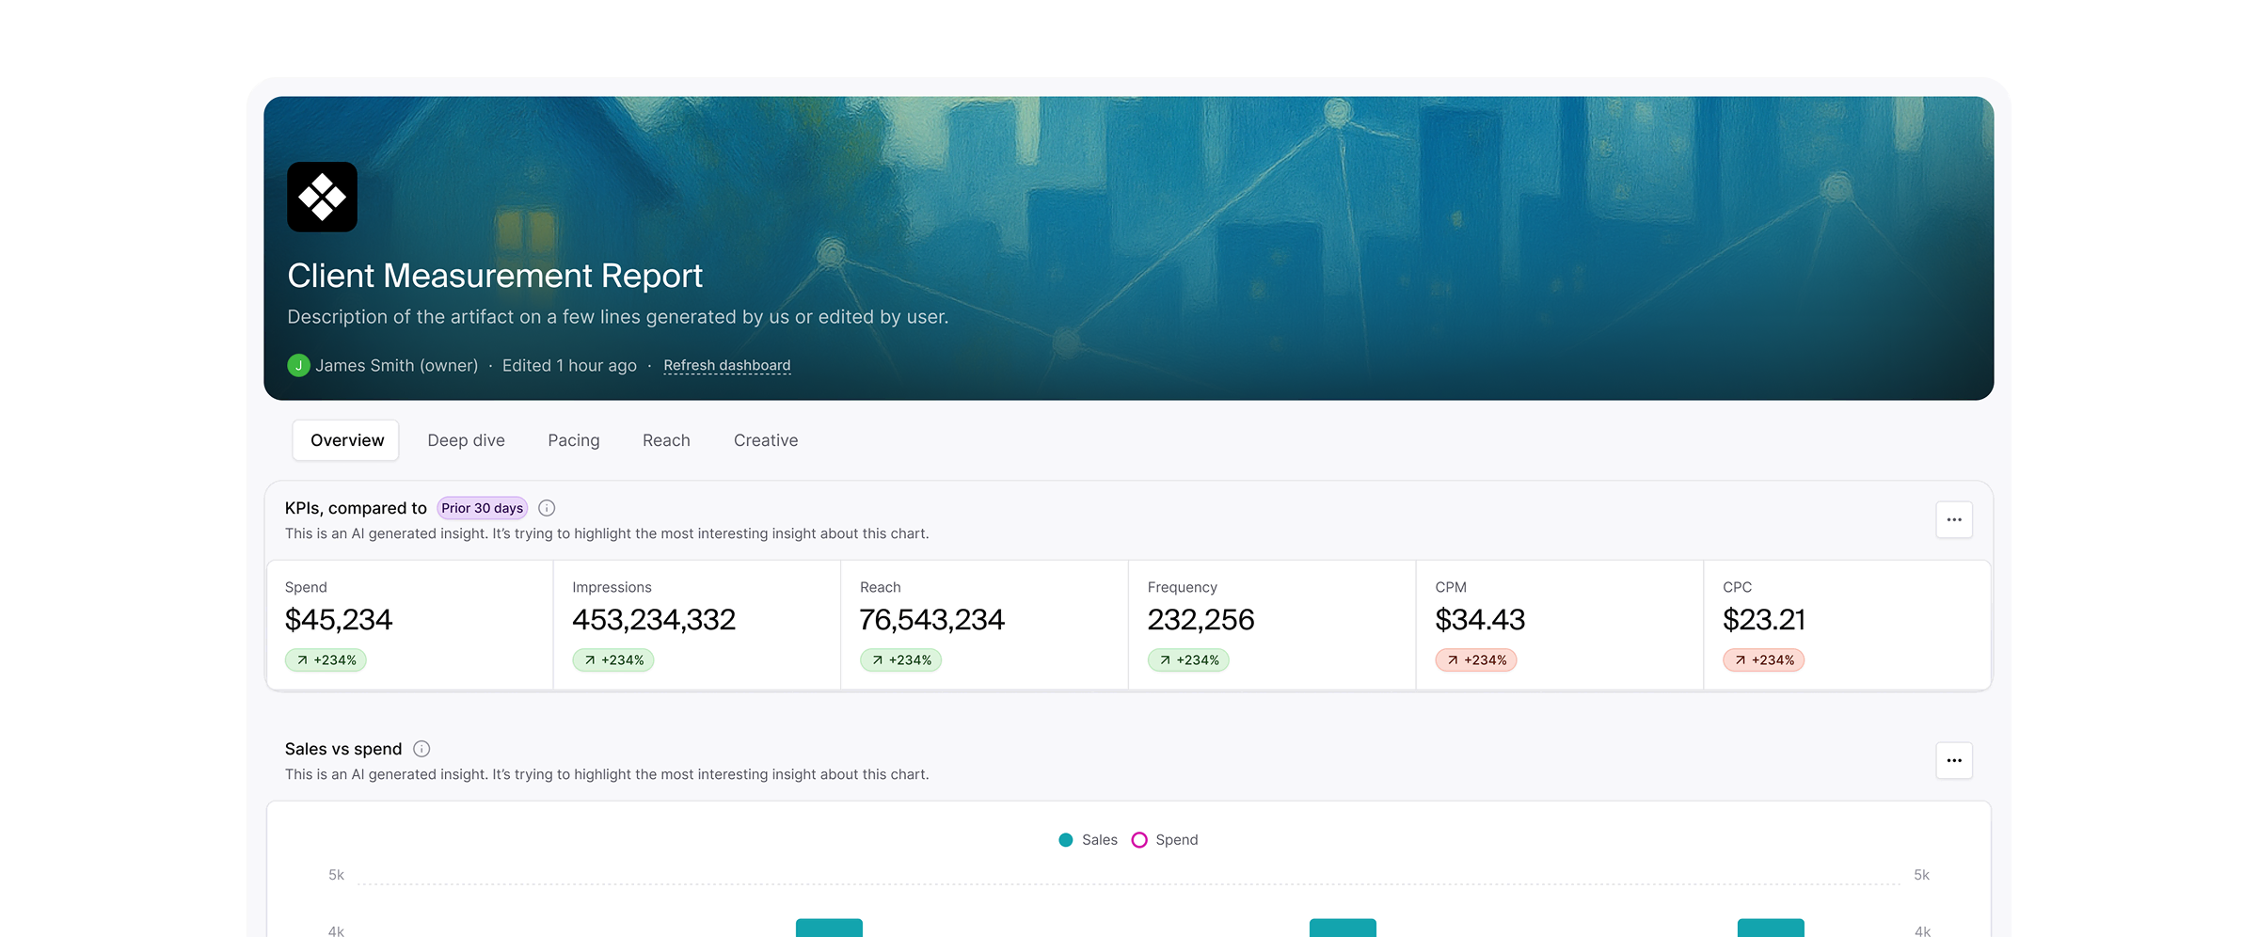Click the Reach value 76,543,234
The width and height of the screenshot is (2258, 937).
pos(932,620)
